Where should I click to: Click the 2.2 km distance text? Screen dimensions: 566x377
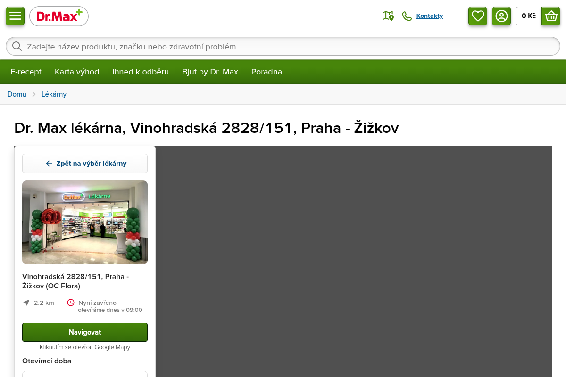pyautogui.click(x=44, y=303)
